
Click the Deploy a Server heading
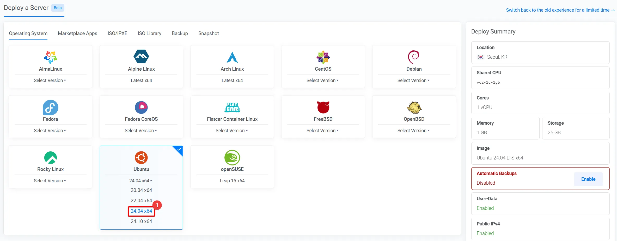pos(26,8)
